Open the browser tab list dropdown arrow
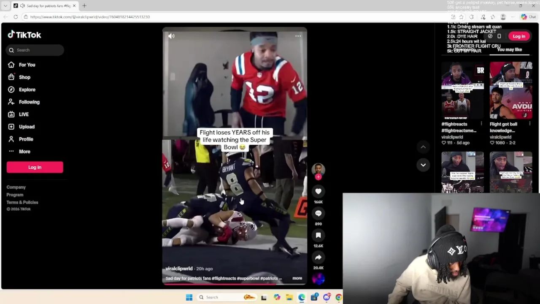Viewport: 540px width, 304px height. tap(5, 6)
